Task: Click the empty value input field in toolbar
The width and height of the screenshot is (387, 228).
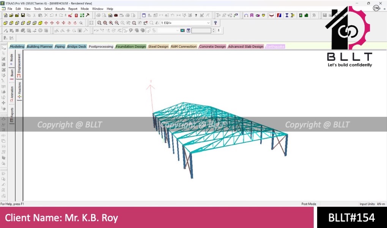Action: [201, 31]
